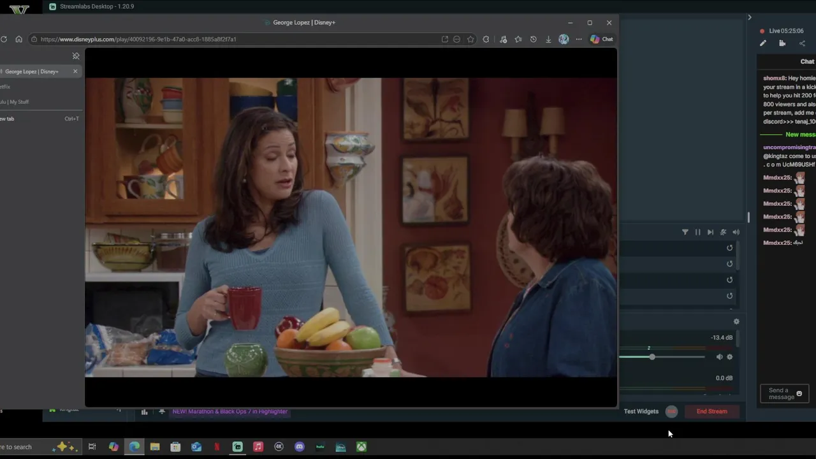This screenshot has height=459, width=816.
Task: Replay the second recent event
Action: click(x=730, y=264)
